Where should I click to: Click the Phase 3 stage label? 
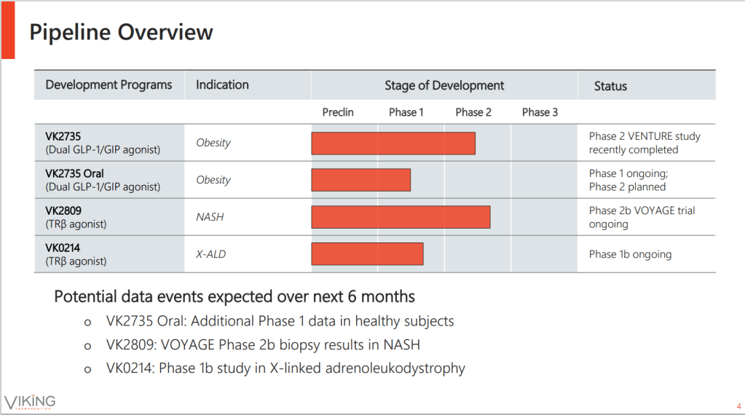(x=540, y=112)
